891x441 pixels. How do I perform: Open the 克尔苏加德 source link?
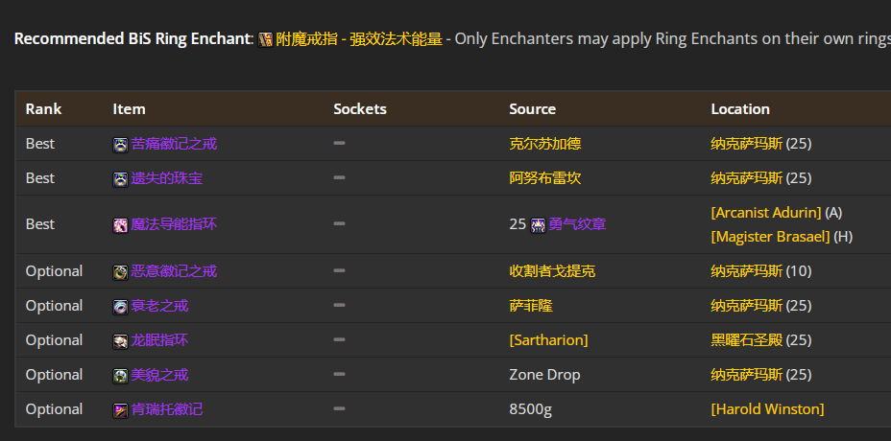[545, 144]
